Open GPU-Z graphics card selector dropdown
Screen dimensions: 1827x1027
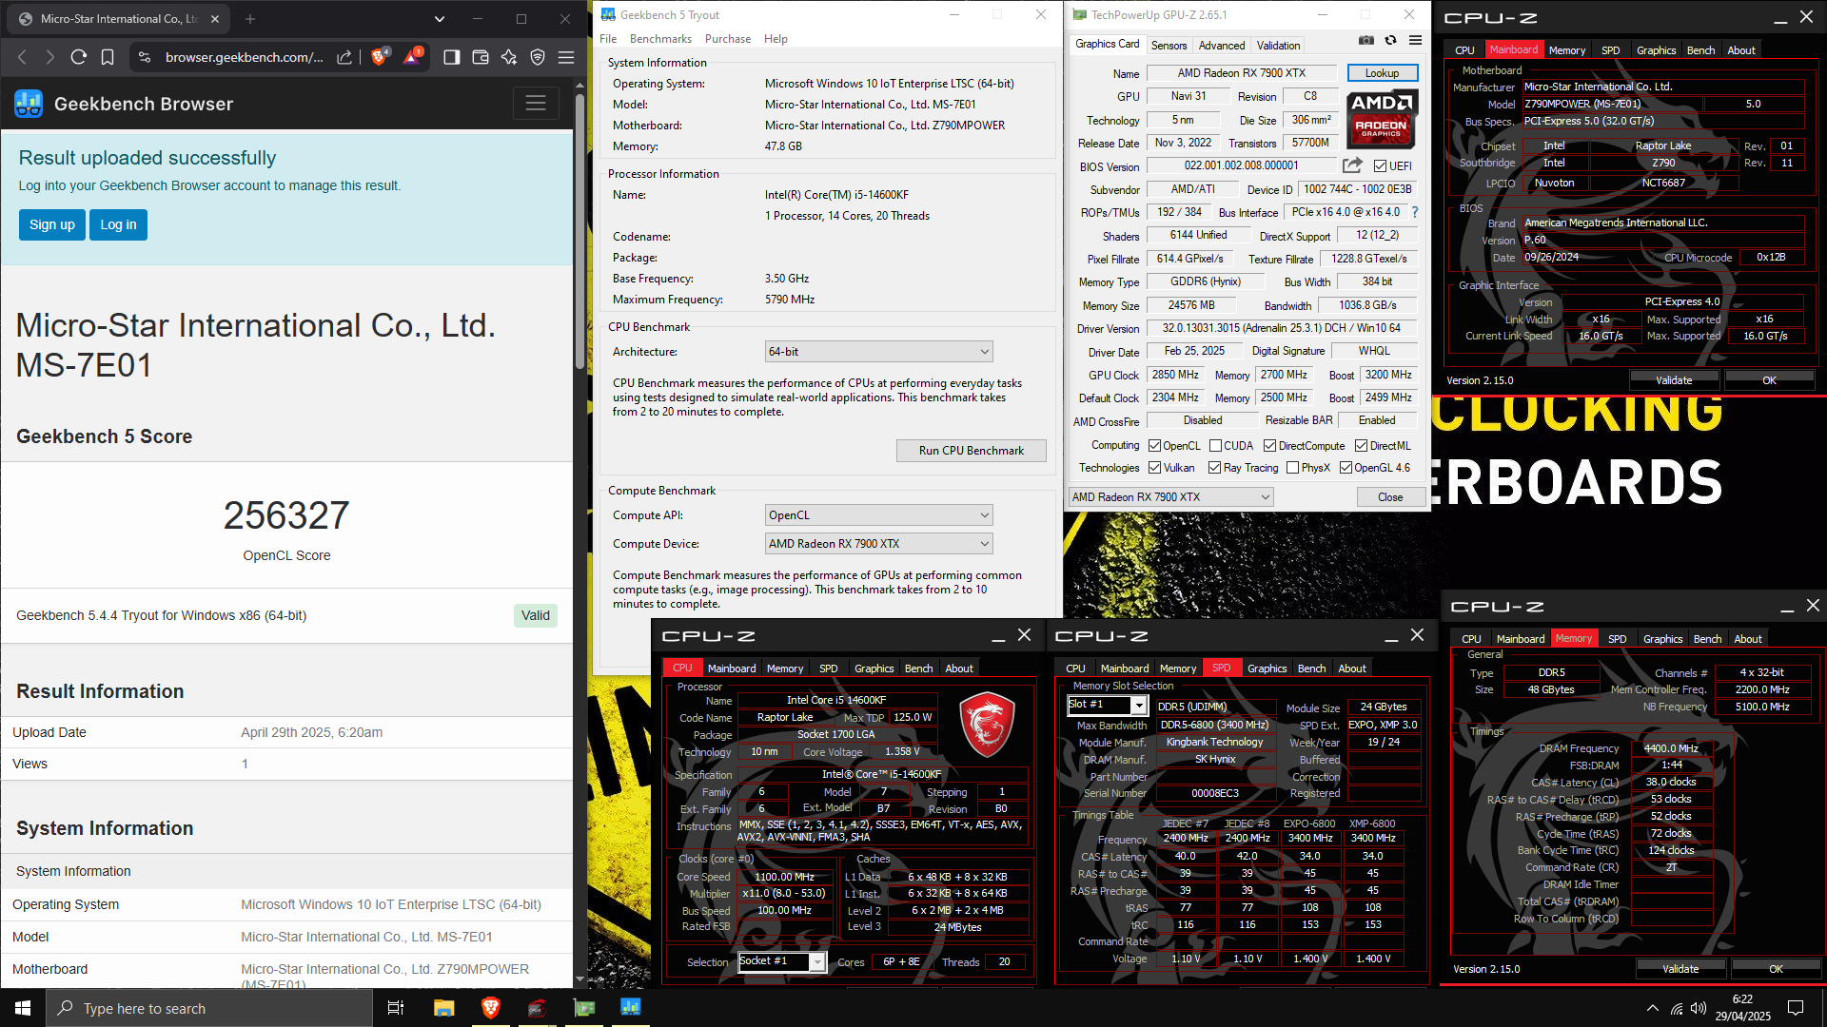click(1170, 497)
